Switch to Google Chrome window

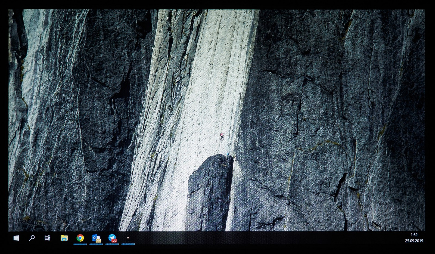click(80, 238)
